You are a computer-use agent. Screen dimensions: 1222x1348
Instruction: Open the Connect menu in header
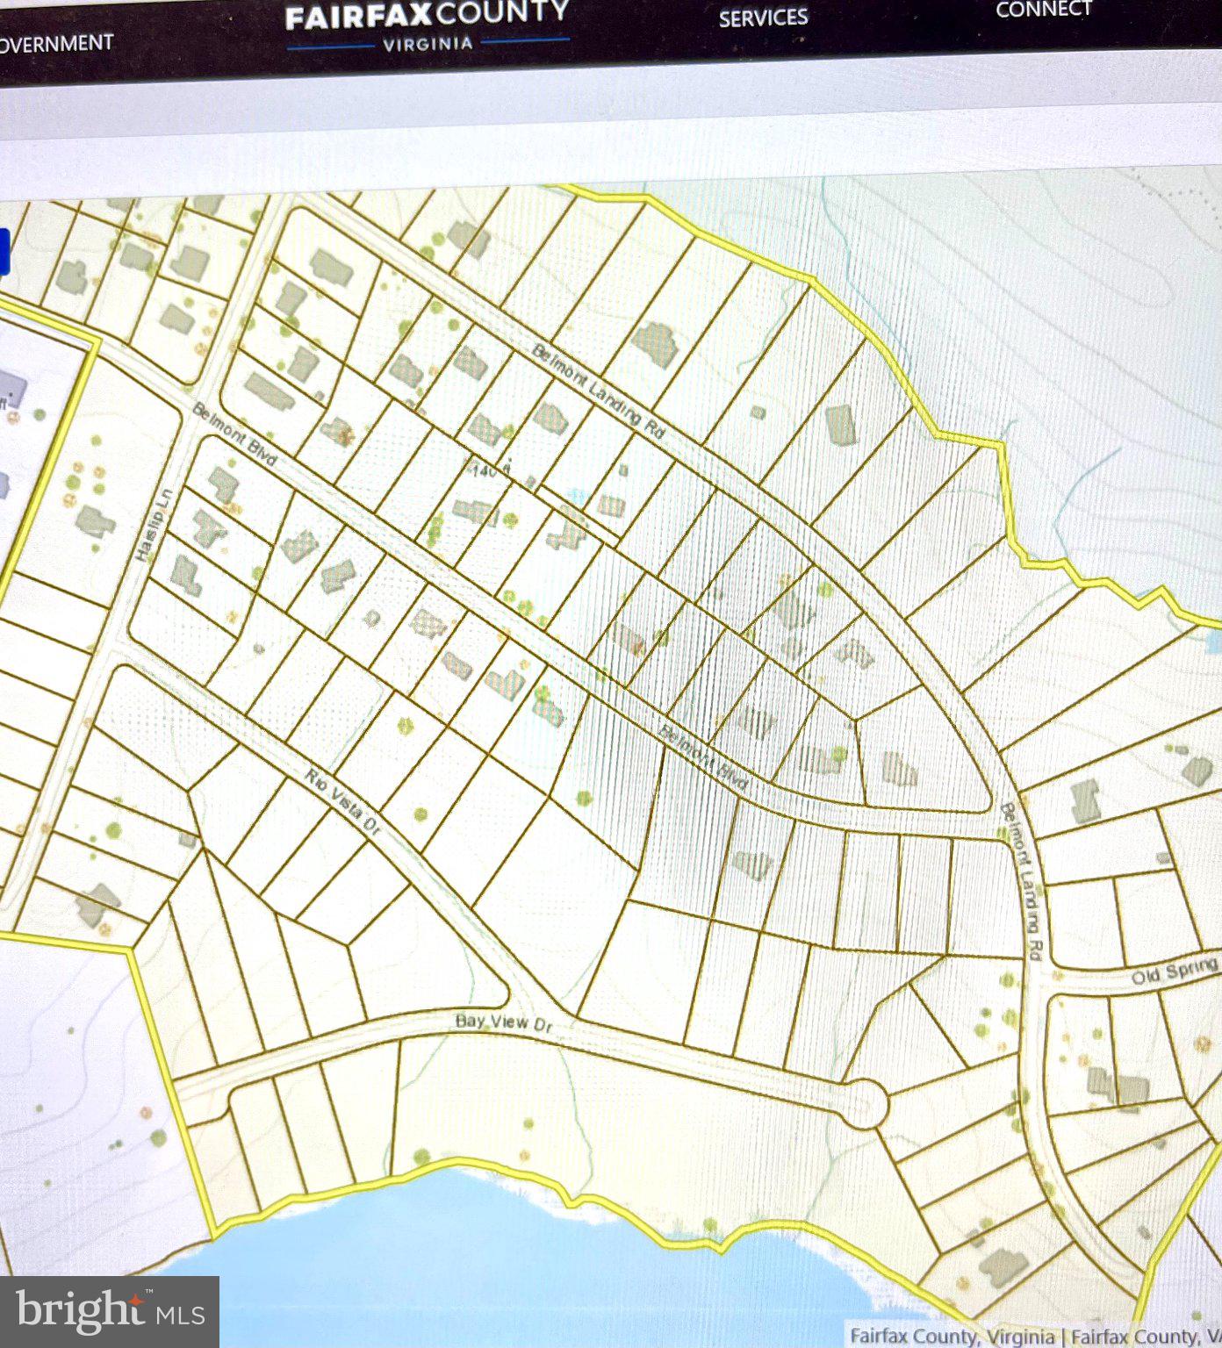(1044, 10)
